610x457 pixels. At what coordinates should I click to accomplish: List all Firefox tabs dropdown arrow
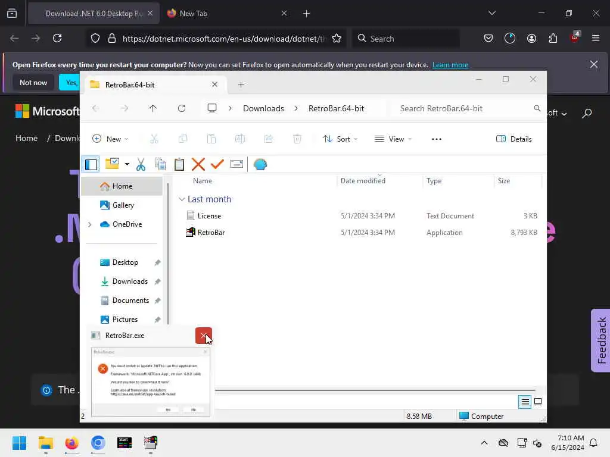[492, 13]
